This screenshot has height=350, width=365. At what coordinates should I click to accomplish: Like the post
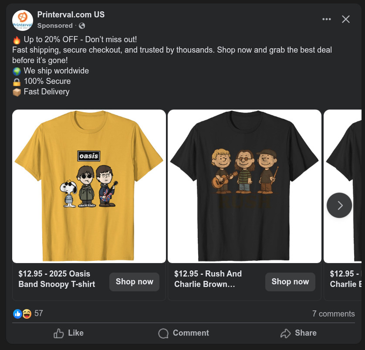[x=68, y=333]
